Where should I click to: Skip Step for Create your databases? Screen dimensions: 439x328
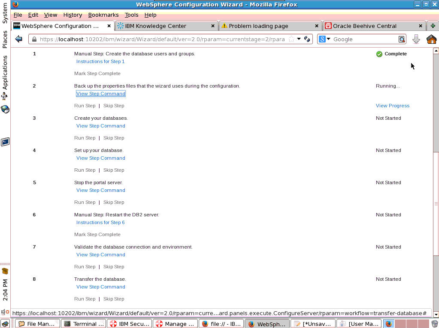(114, 138)
